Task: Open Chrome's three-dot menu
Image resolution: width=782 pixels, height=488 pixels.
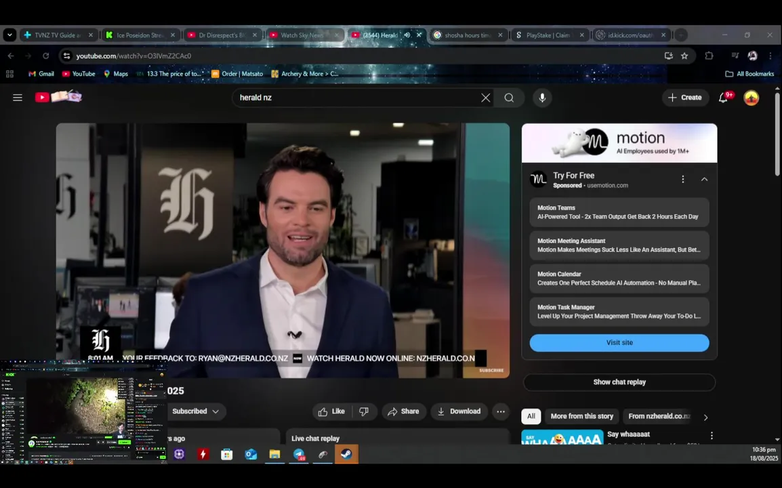Action: (x=770, y=56)
